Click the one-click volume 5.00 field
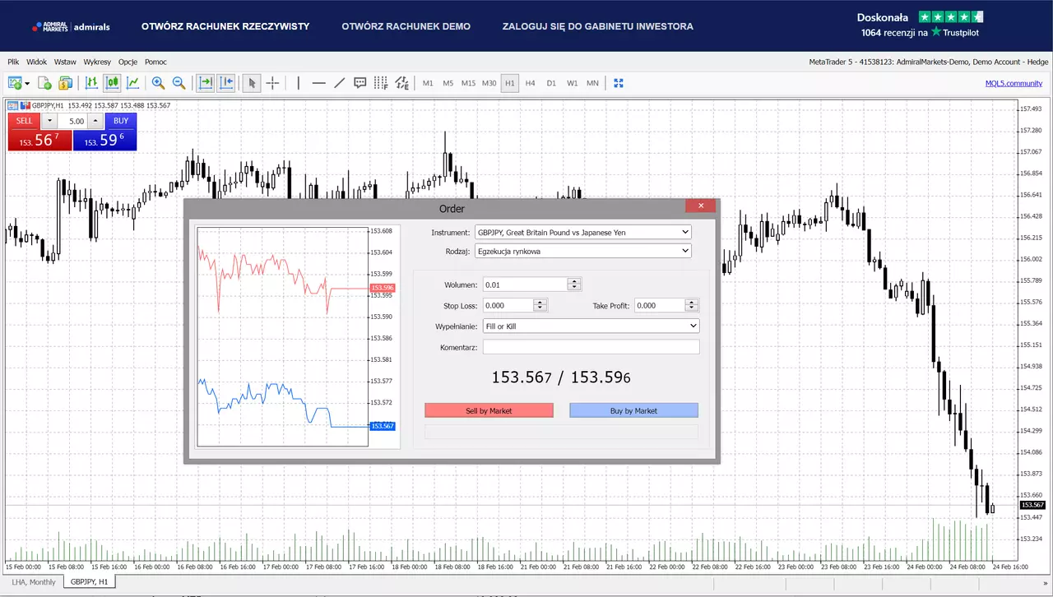 pyautogui.click(x=72, y=121)
